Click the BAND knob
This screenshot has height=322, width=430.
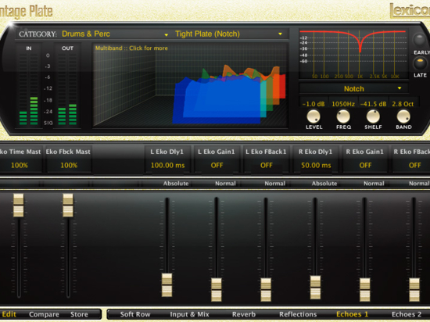(x=403, y=116)
